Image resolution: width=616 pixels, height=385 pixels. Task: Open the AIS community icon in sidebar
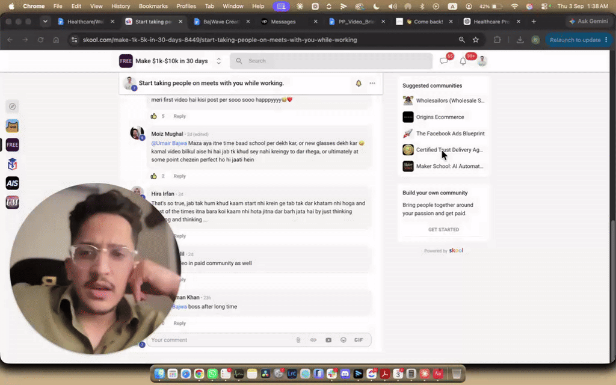[x=12, y=183]
